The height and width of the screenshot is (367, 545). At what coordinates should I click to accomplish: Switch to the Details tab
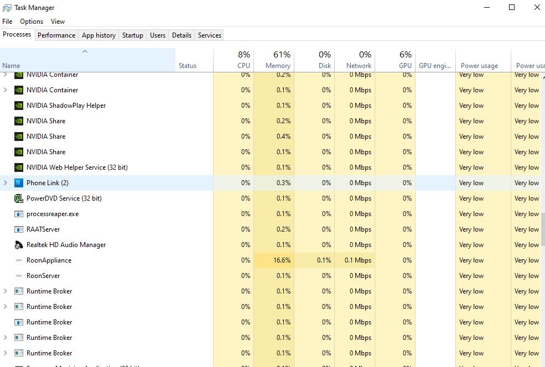tap(182, 35)
